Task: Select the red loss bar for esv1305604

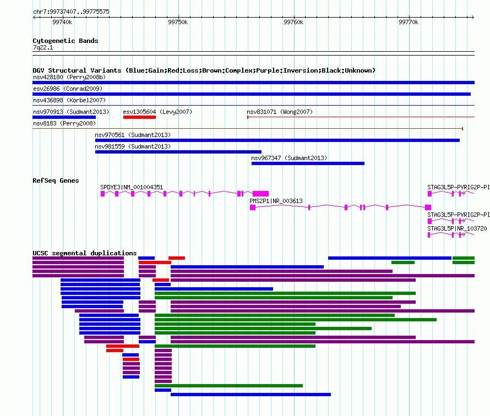Action: click(139, 117)
